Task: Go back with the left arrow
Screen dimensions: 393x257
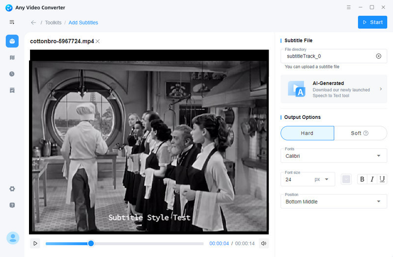Action: [x=33, y=23]
